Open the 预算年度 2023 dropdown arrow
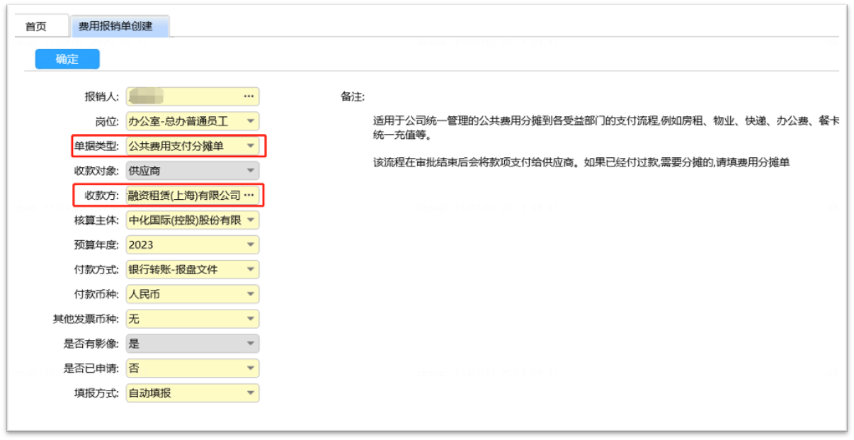 click(250, 245)
